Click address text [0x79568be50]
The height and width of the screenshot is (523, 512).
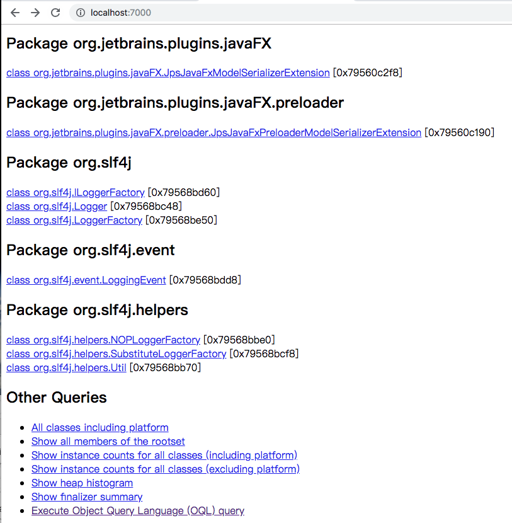(181, 220)
